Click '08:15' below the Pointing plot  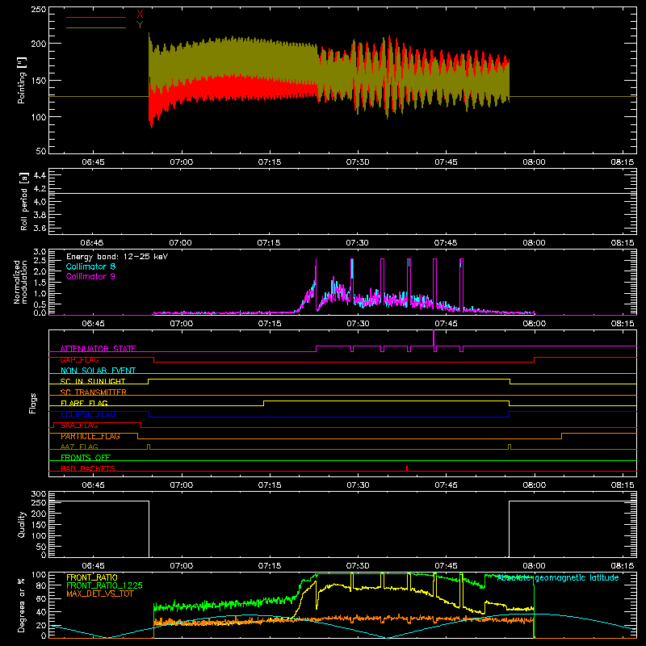point(622,162)
